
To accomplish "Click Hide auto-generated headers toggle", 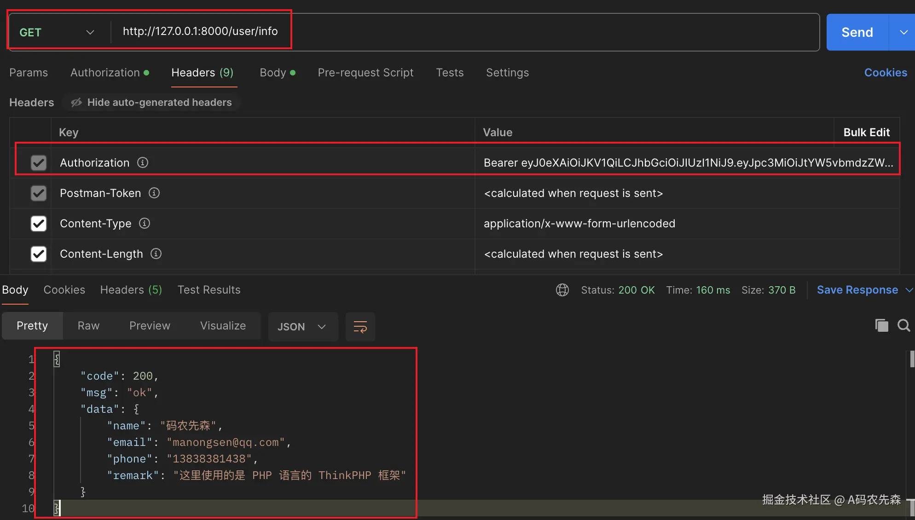I will [152, 102].
